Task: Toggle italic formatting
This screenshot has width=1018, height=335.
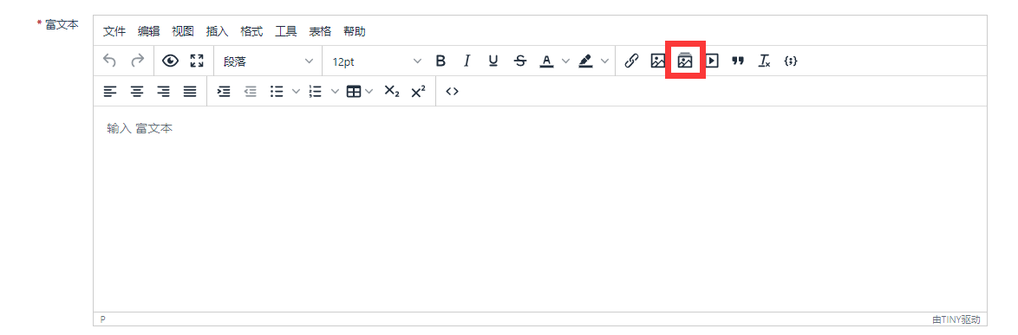Action: click(x=467, y=61)
